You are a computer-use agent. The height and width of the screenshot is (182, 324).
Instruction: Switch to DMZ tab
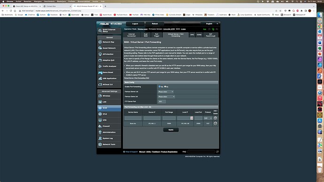192,35
